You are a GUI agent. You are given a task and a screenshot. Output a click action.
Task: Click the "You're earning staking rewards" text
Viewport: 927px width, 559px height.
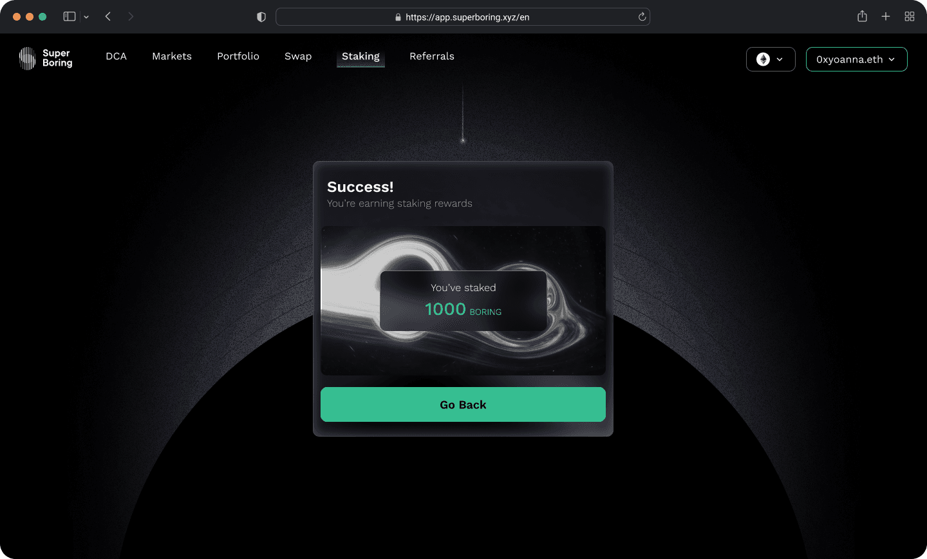400,204
